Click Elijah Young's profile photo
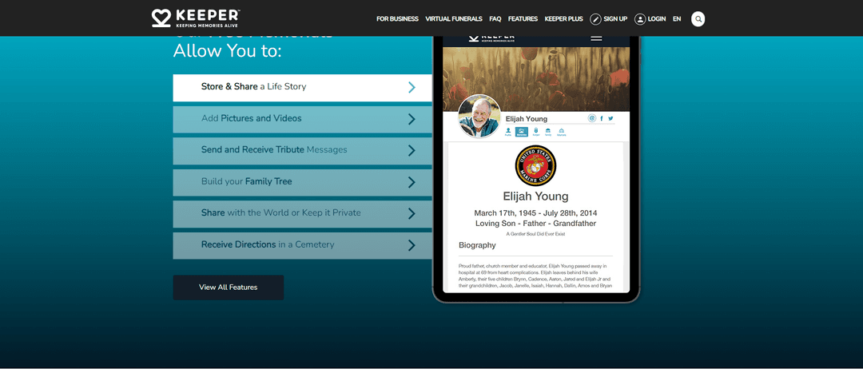Screen dimensions: 863x369 479,117
